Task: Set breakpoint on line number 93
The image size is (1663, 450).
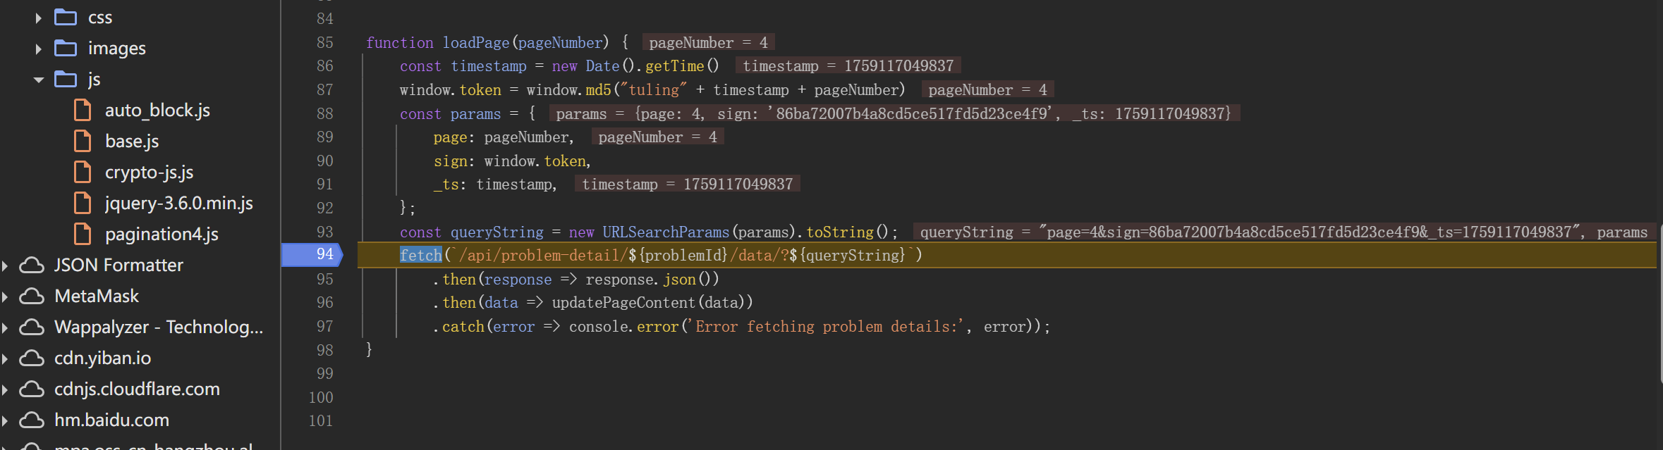Action: 324,232
